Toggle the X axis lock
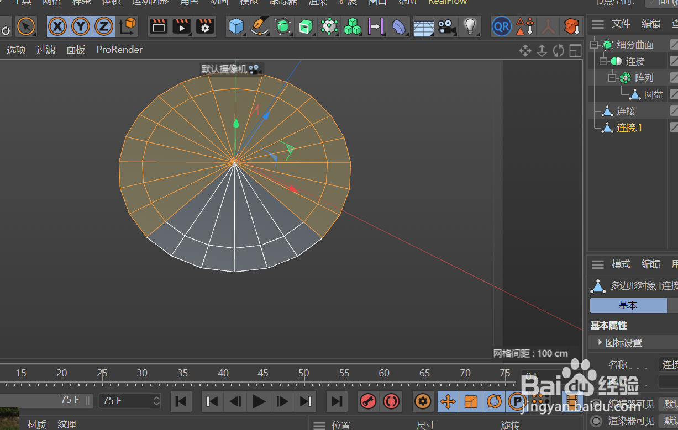Screen dimensions: 678x430 (x=57, y=26)
